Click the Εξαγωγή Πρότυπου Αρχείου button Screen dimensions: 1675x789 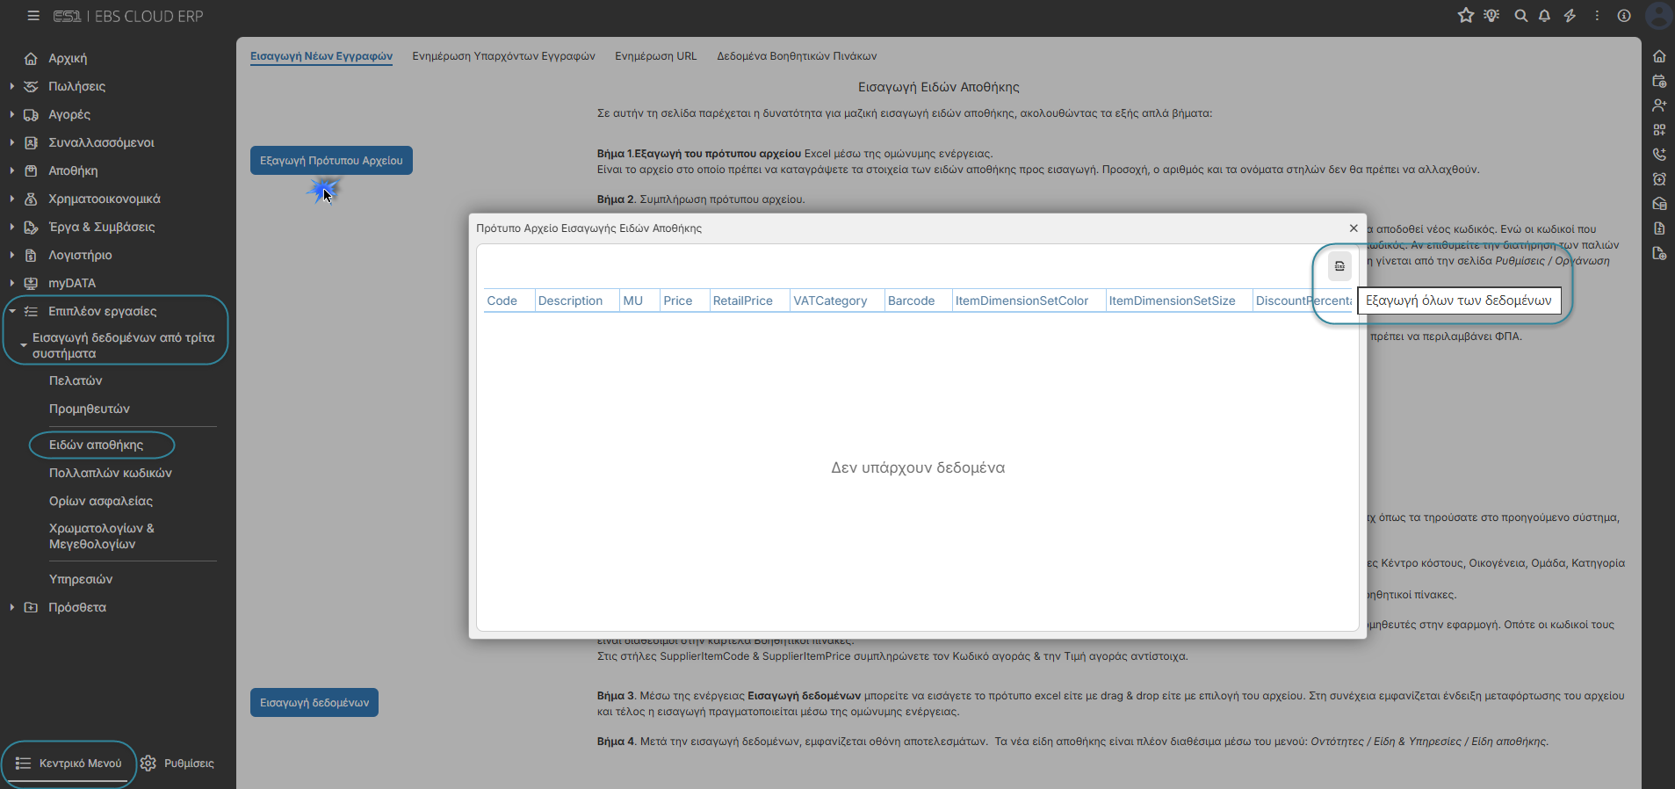coord(331,161)
